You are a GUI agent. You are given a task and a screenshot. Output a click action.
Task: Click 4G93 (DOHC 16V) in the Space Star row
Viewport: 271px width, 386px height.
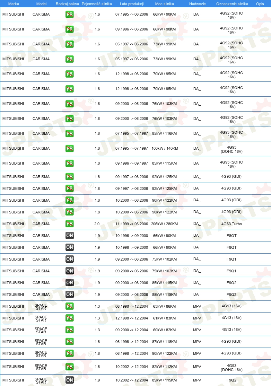pos(231,368)
